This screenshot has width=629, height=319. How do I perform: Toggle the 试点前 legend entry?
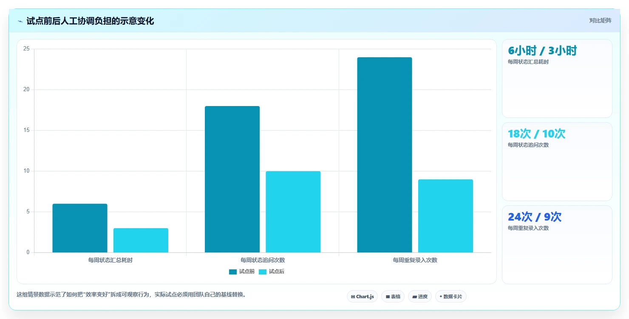(241, 271)
